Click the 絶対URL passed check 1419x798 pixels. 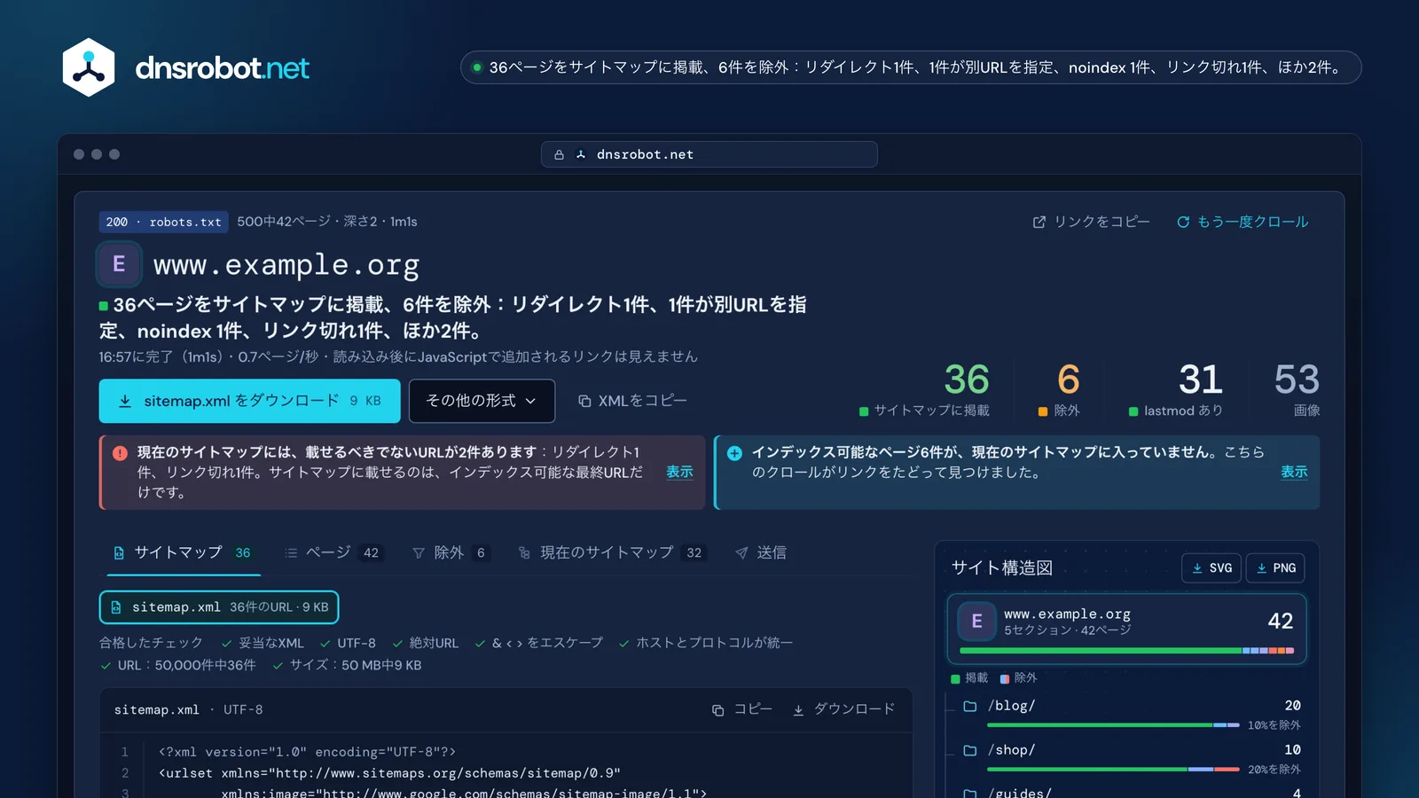426,643
